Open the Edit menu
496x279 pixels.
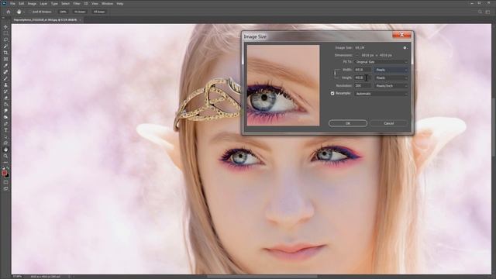[21, 3]
